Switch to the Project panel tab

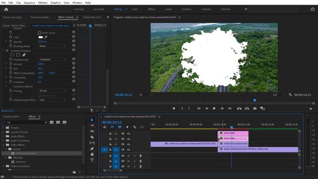point(11,117)
